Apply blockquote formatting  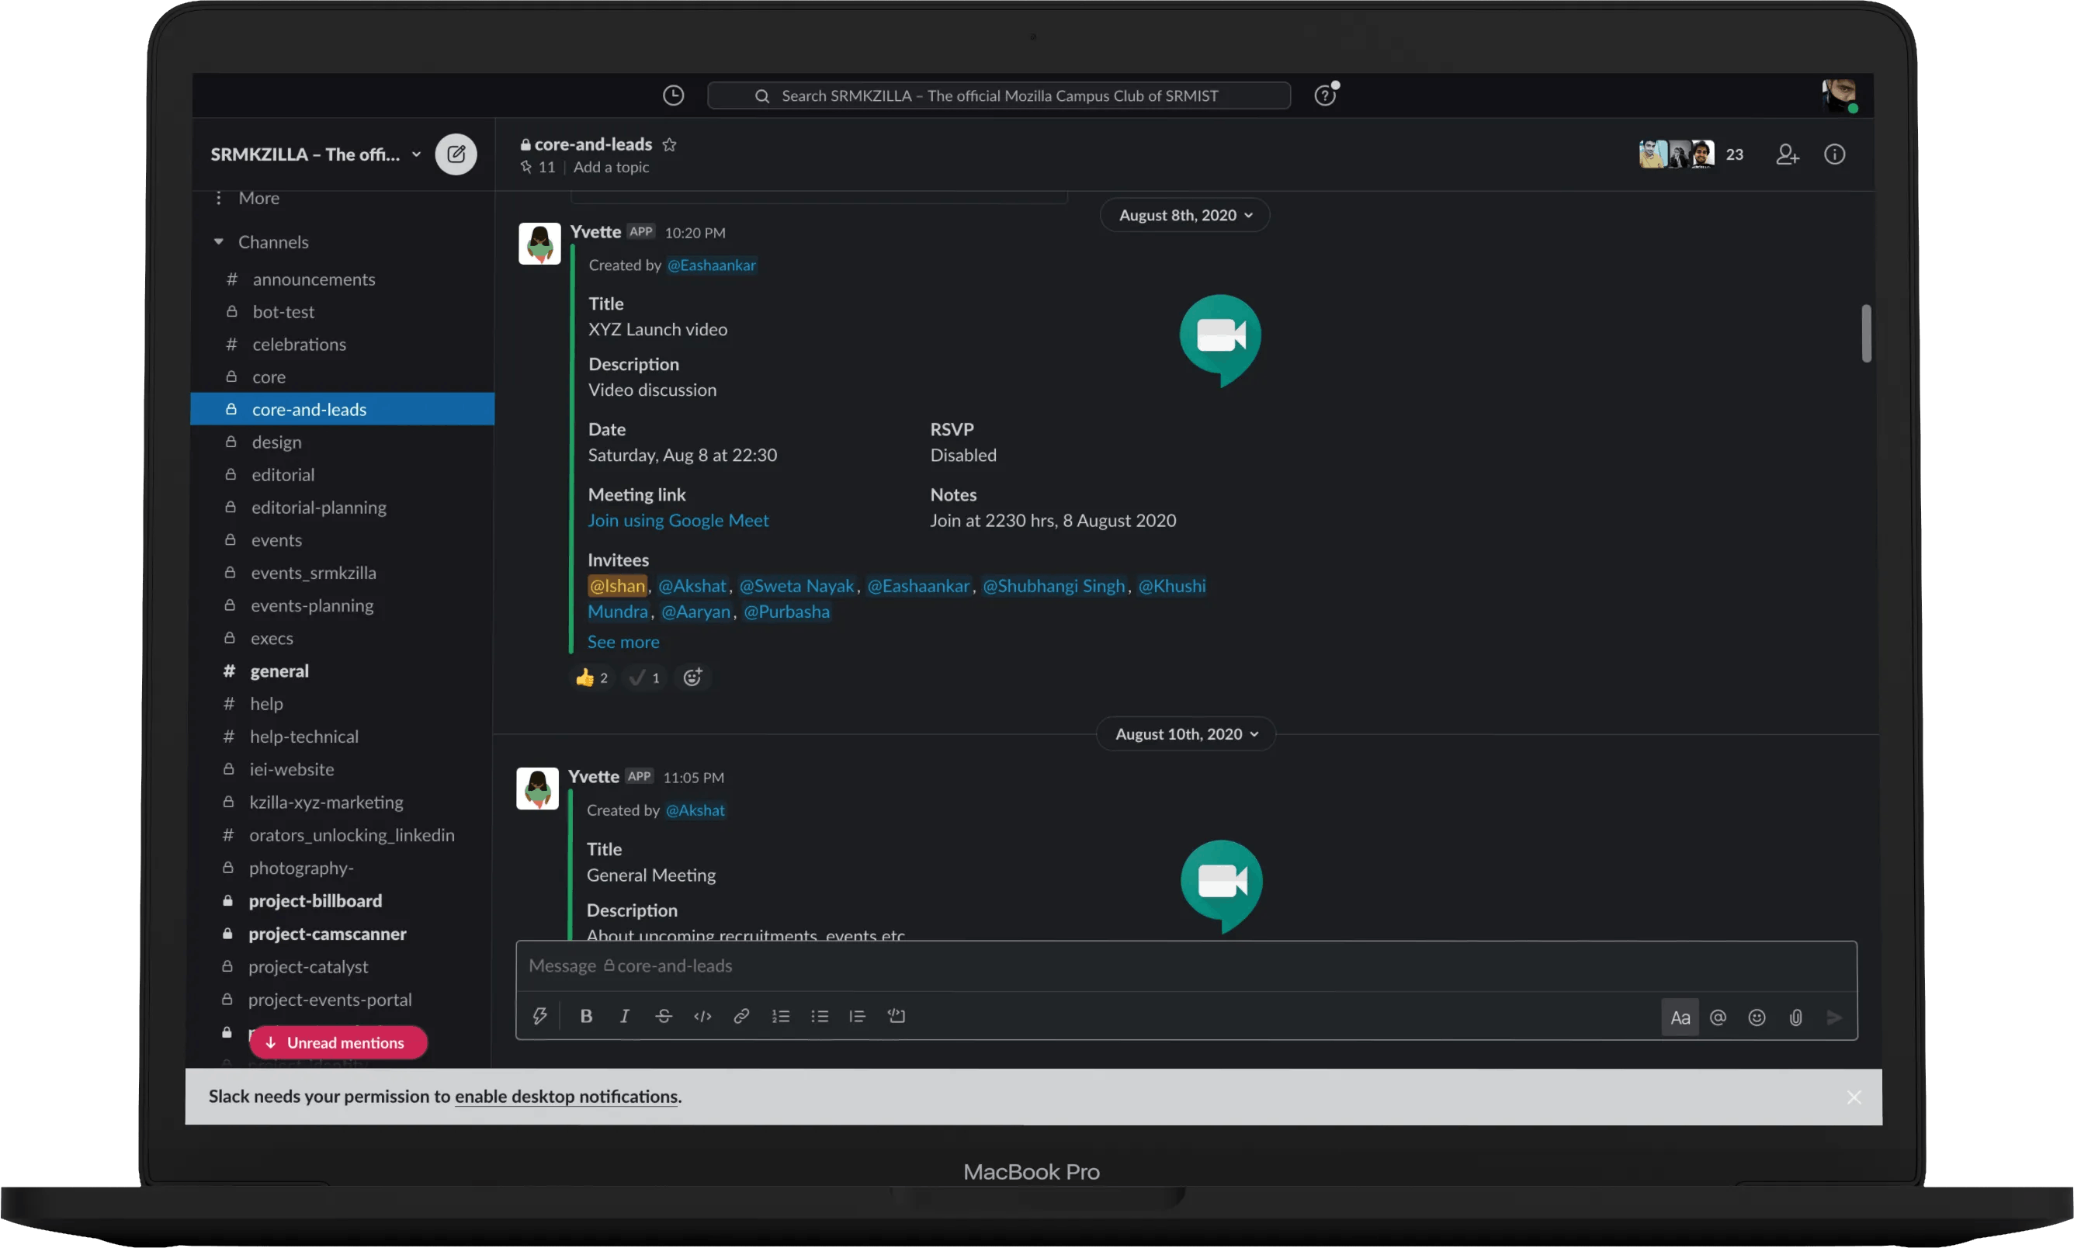(857, 1016)
